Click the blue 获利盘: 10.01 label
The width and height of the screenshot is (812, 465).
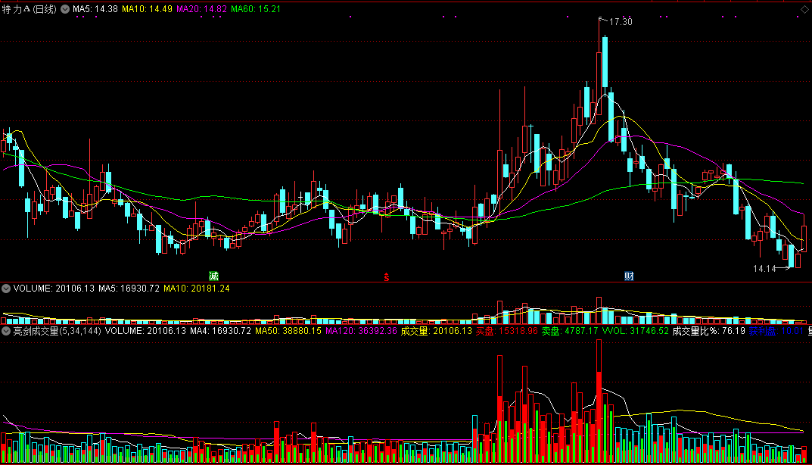(776, 331)
